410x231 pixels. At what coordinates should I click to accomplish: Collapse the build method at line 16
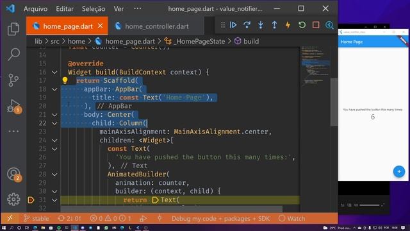tap(54, 73)
